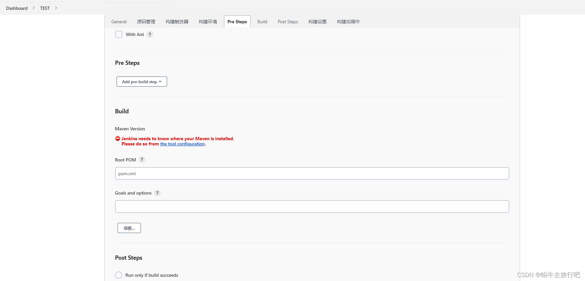Enable the With Ant checkbox
Screen dimensions: 585x281
119,34
